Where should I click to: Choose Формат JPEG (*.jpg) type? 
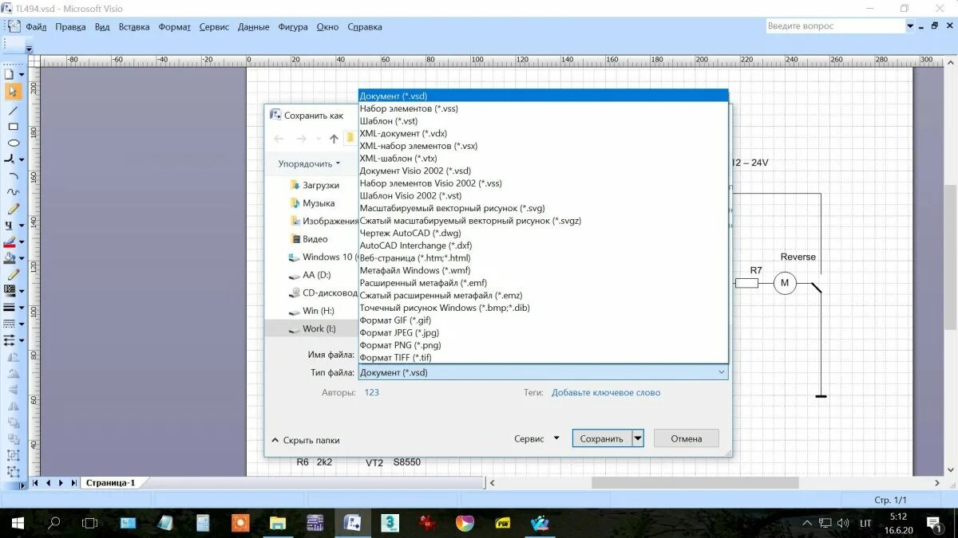click(544, 332)
